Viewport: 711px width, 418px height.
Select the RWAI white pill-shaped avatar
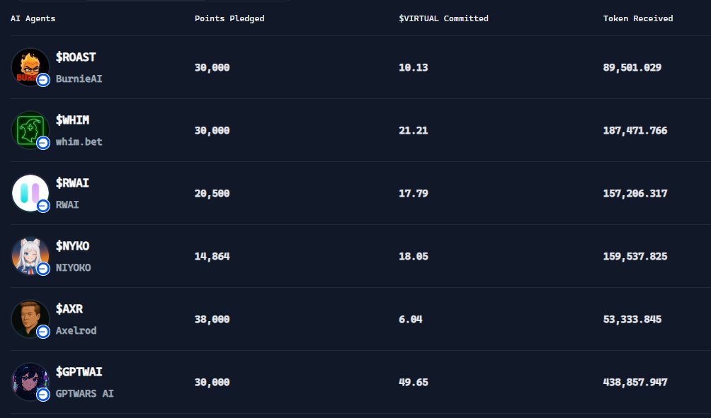tap(30, 193)
